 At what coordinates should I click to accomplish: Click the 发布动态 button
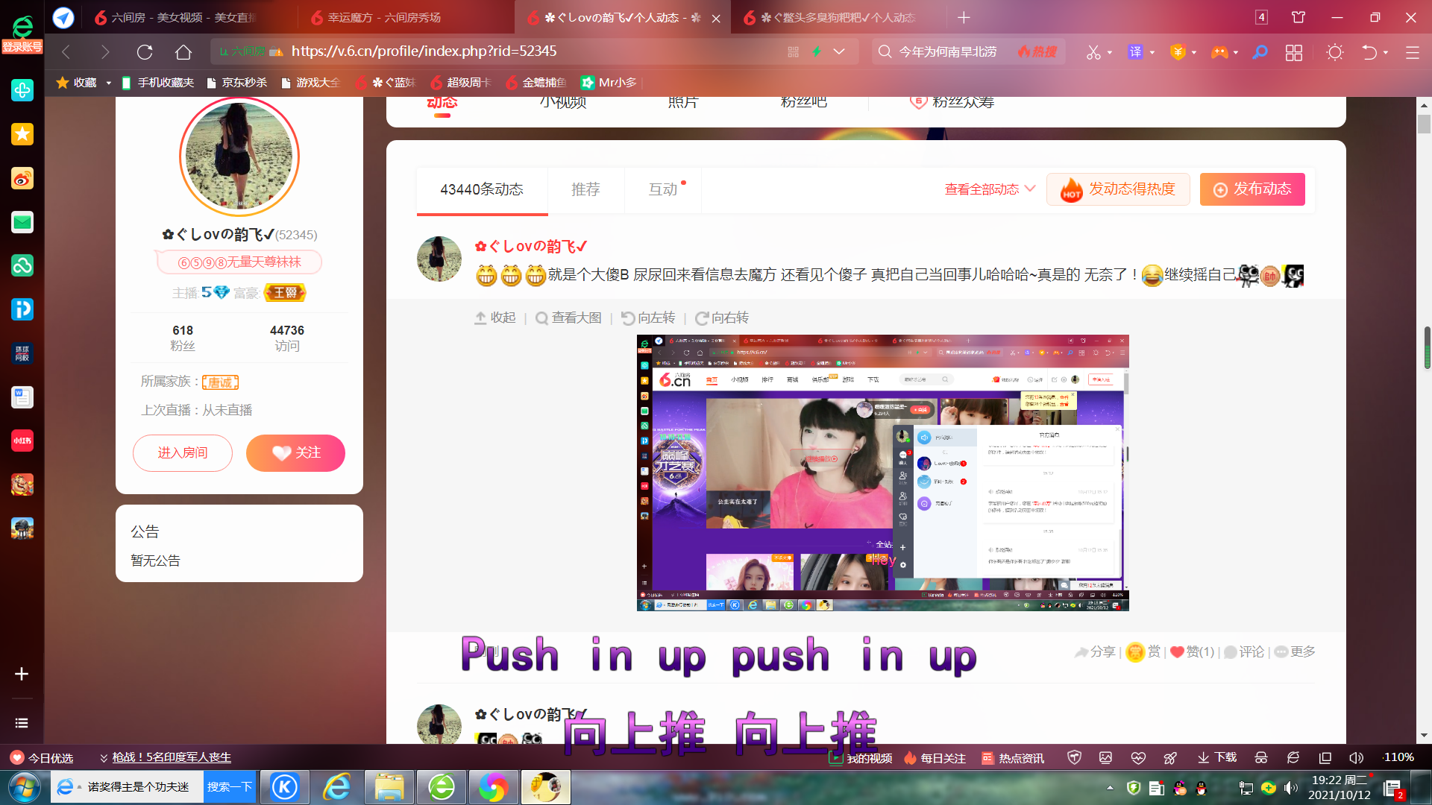click(x=1252, y=189)
